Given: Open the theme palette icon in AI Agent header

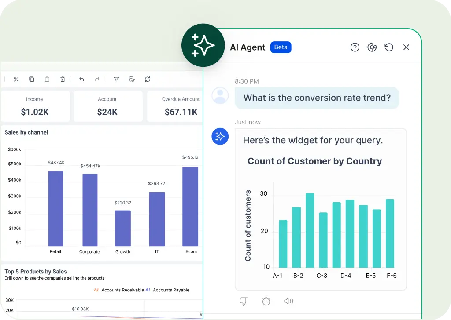Looking at the screenshot, I should tap(372, 47).
